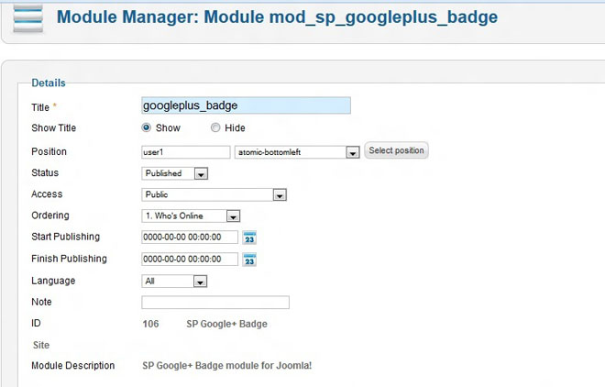Open the Language All dropdown

(x=199, y=282)
